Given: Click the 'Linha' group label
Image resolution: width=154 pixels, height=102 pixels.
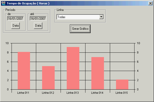Looking at the screenshot, I should [60, 10].
